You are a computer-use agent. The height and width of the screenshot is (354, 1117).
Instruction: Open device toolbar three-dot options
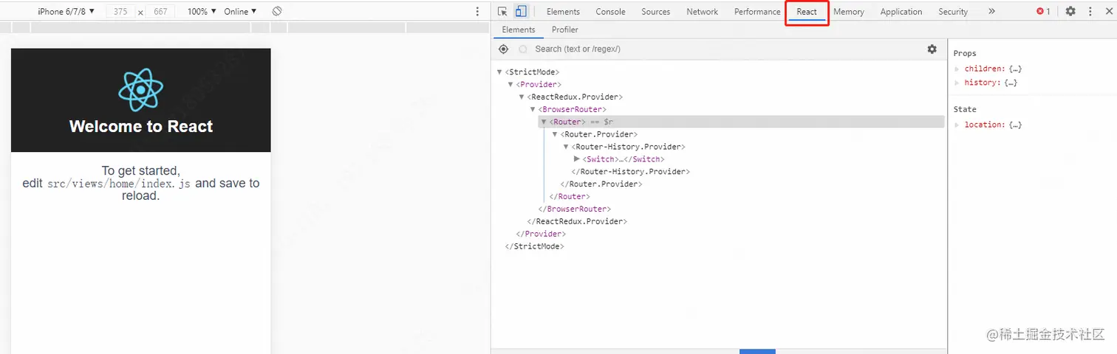click(477, 12)
